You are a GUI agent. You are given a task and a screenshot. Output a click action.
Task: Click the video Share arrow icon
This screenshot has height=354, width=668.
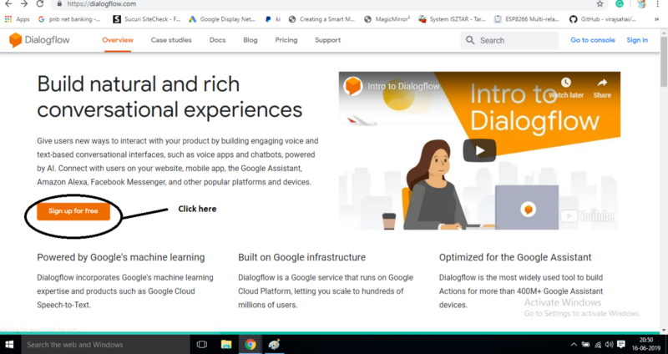click(602, 82)
